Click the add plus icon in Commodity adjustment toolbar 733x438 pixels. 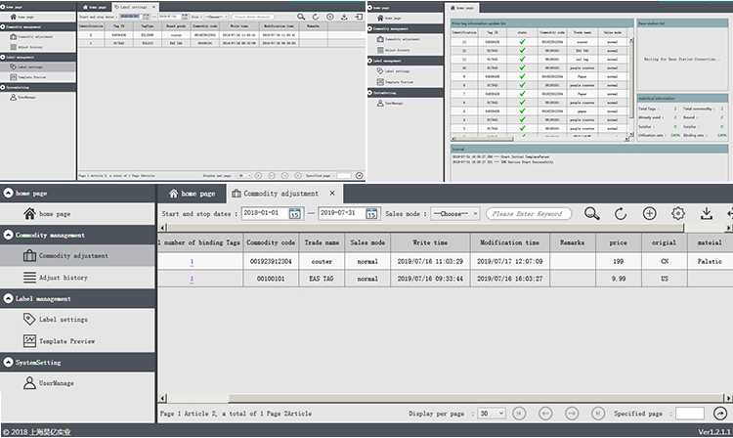[x=649, y=213]
